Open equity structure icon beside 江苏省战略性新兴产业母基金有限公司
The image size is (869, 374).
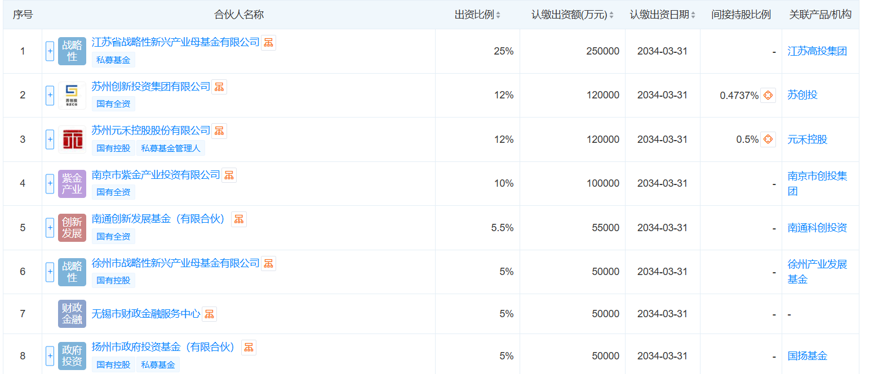tap(268, 43)
